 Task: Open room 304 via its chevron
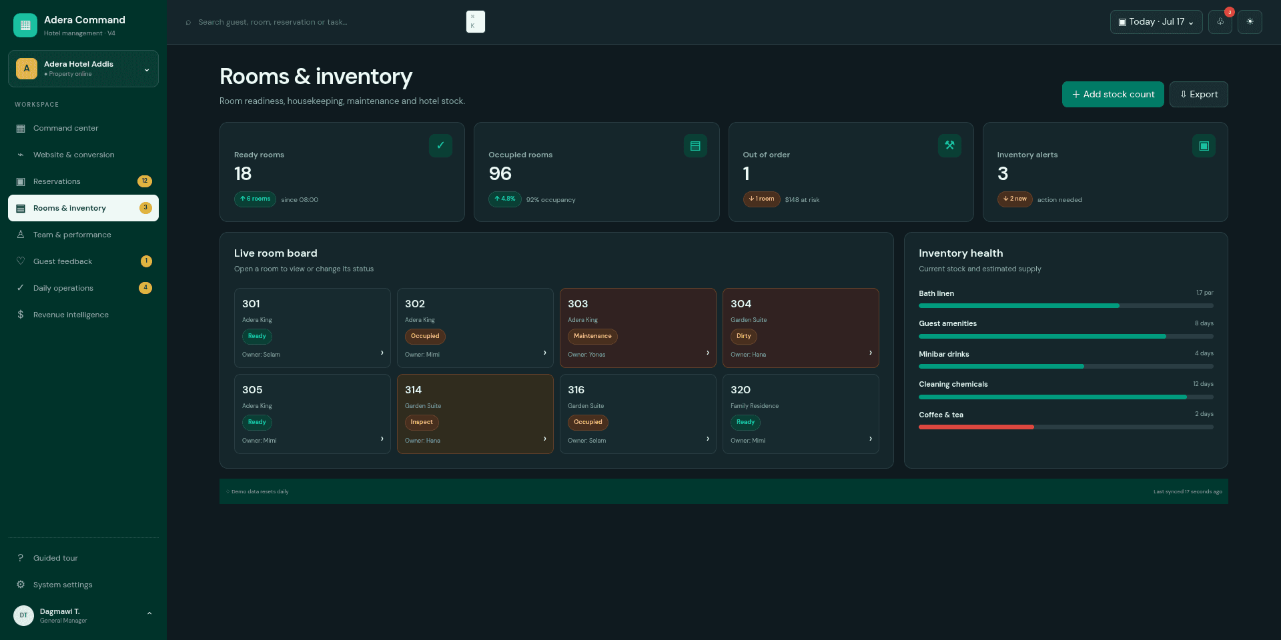pyautogui.click(x=871, y=353)
